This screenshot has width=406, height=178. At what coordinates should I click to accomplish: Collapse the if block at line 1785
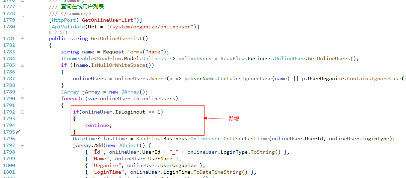[x=23, y=65]
